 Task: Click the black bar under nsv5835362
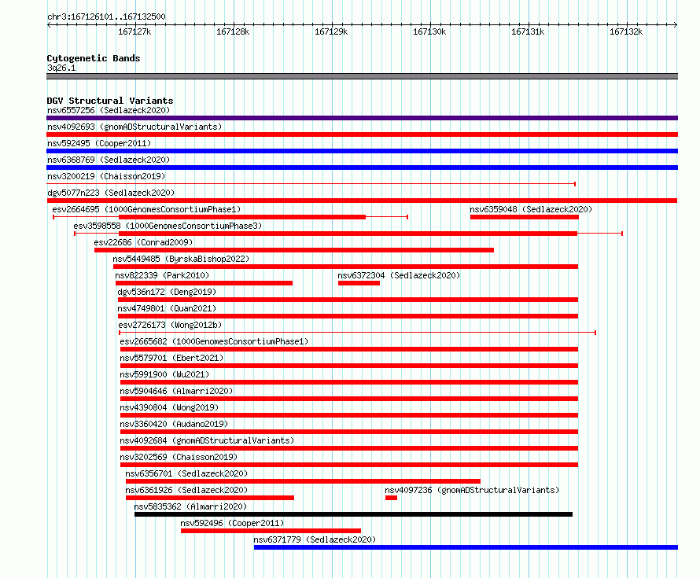click(354, 514)
